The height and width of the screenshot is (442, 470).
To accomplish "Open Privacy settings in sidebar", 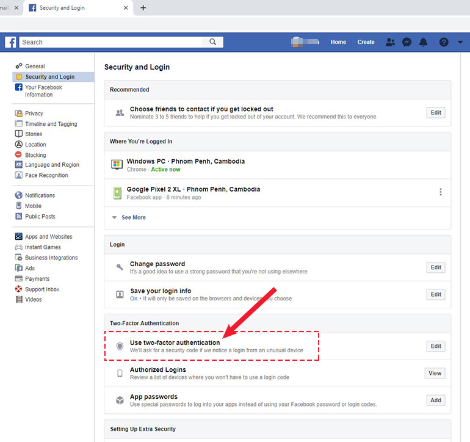I will (34, 114).
